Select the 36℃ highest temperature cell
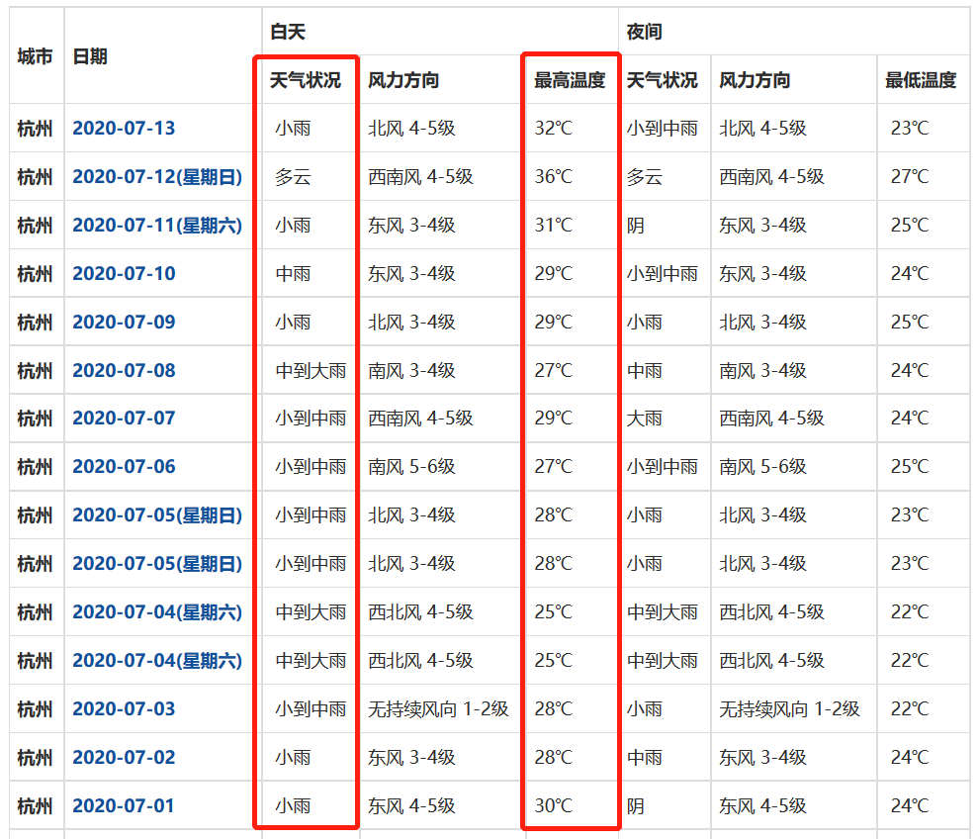979x839 pixels. (553, 177)
